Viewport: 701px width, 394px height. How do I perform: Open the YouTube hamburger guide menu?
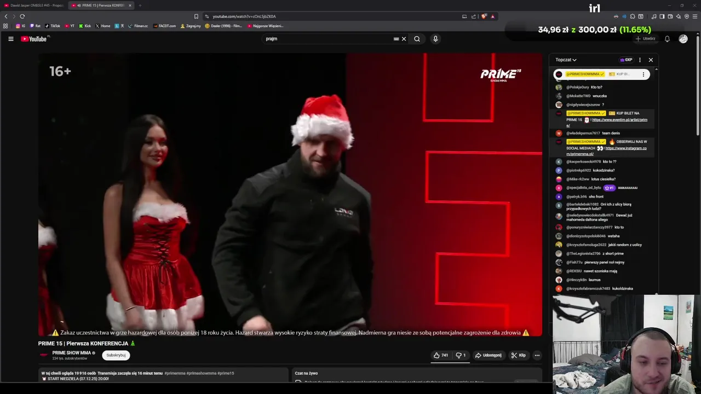point(10,39)
